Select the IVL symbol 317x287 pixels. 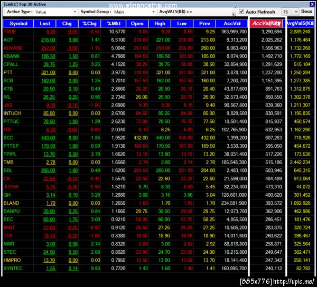7,97
